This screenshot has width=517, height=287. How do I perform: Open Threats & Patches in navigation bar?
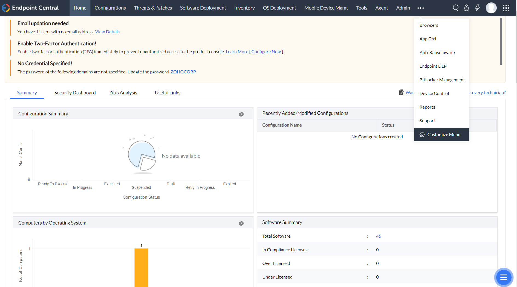click(x=153, y=8)
